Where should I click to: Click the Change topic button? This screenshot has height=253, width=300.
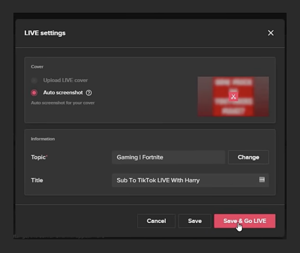(x=248, y=157)
